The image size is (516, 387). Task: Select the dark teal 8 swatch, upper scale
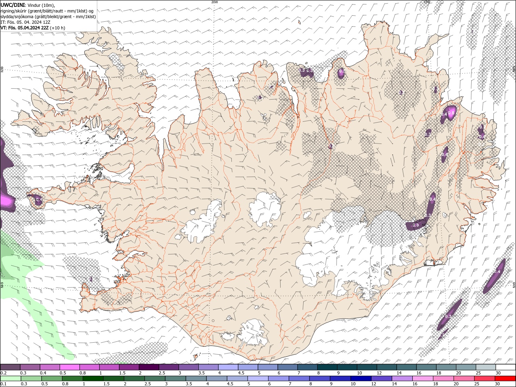(x=327, y=367)
